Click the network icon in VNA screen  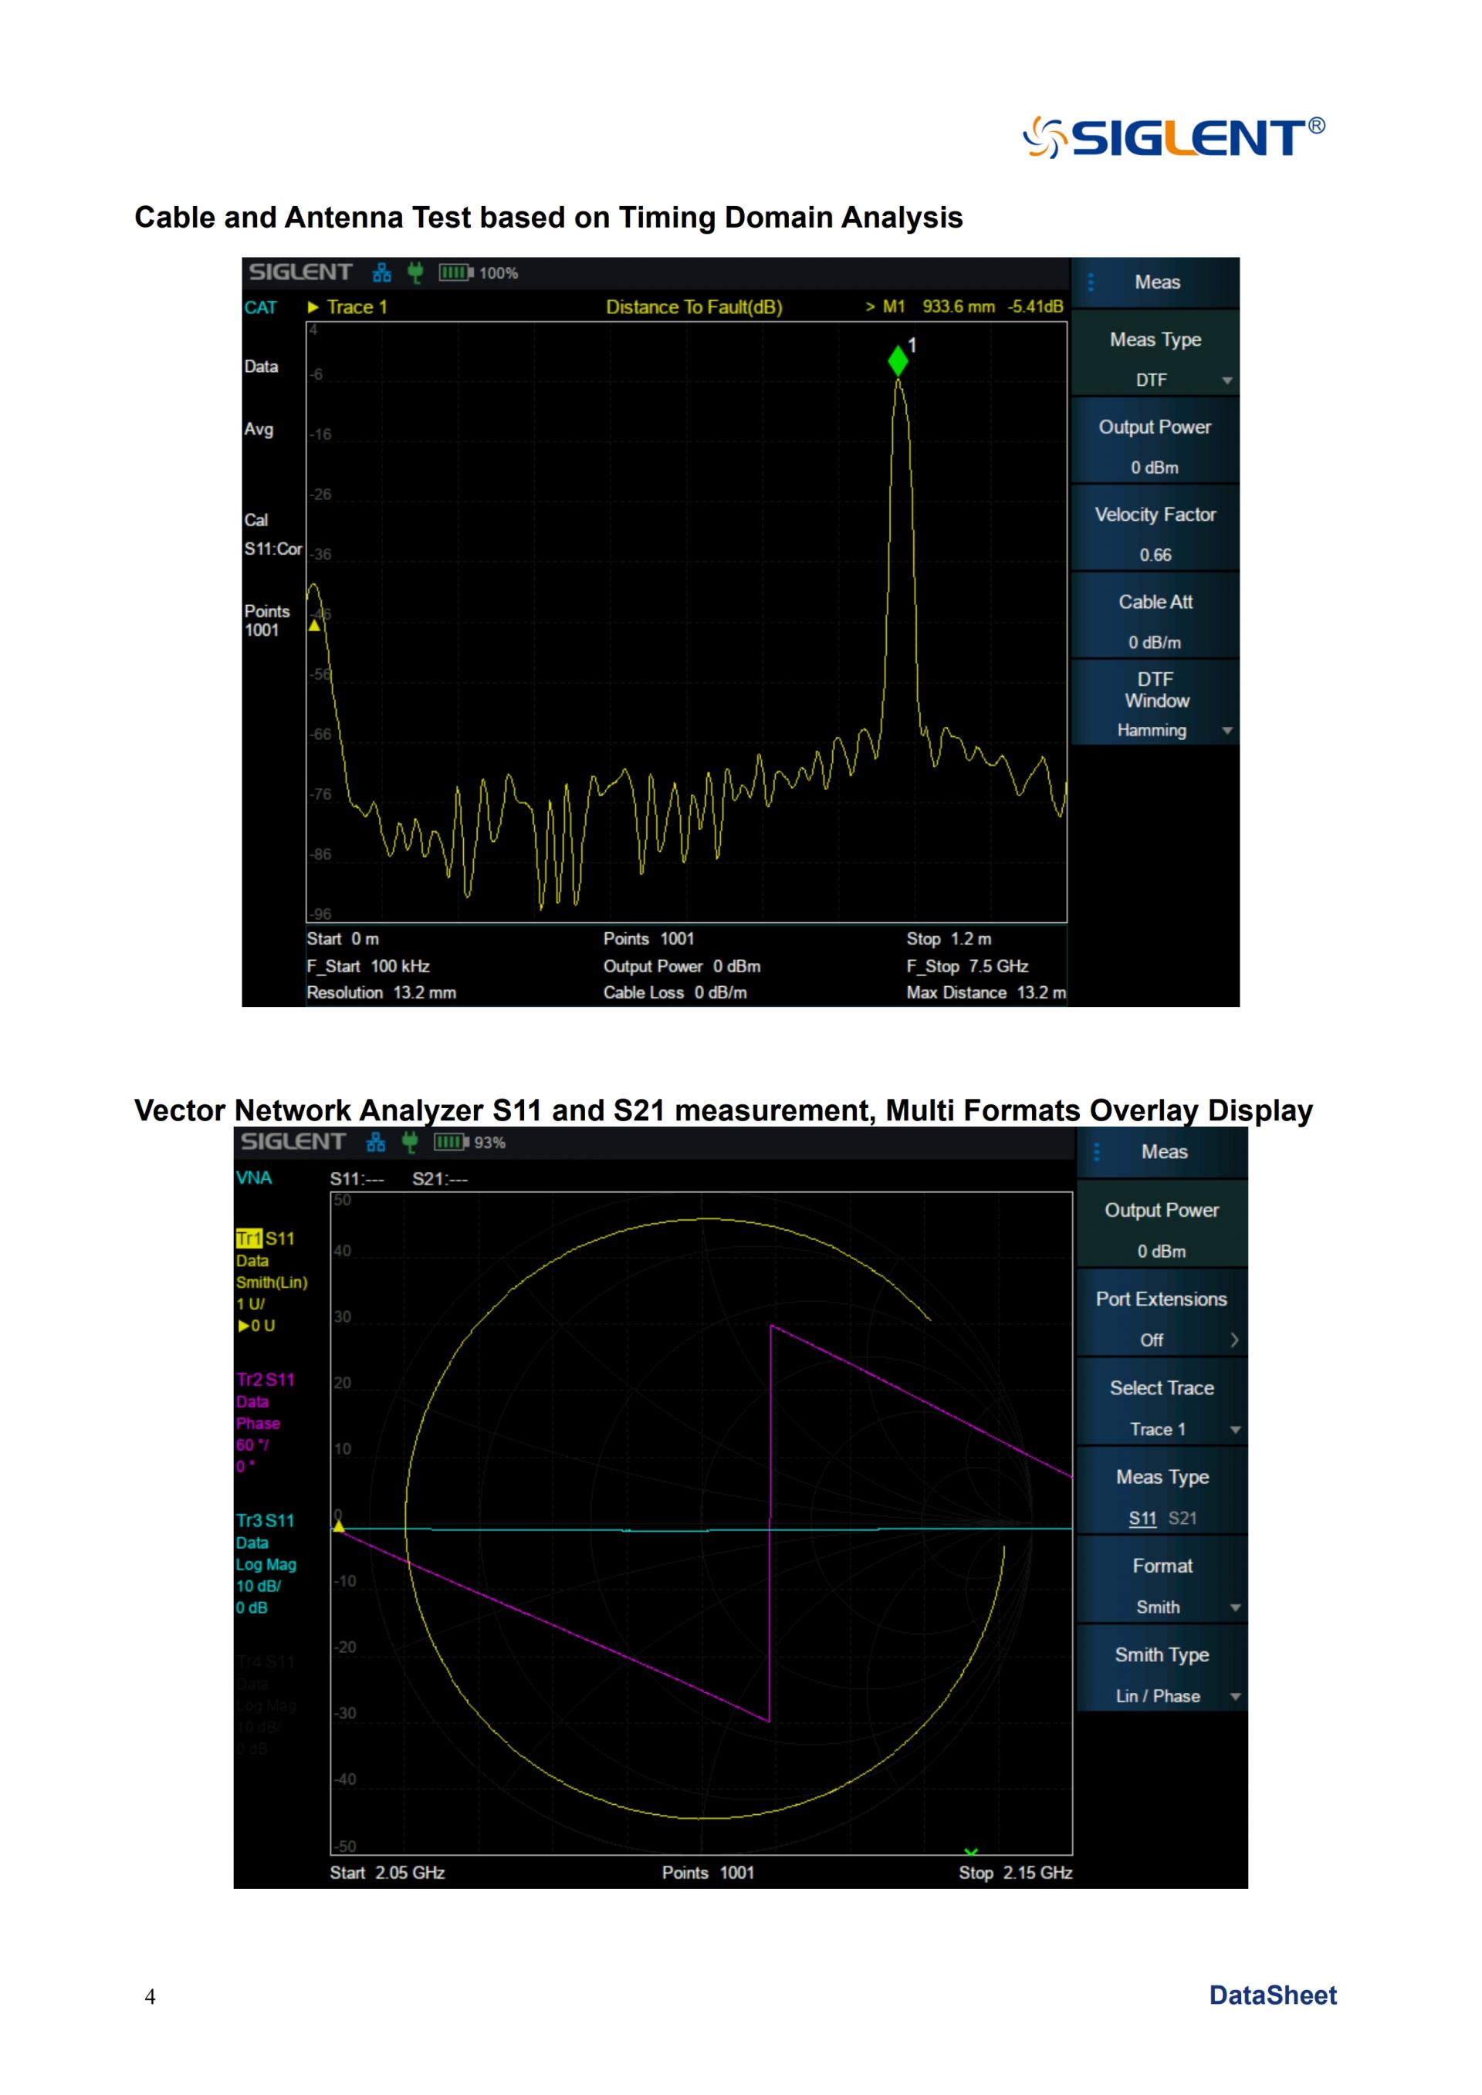375,1142
